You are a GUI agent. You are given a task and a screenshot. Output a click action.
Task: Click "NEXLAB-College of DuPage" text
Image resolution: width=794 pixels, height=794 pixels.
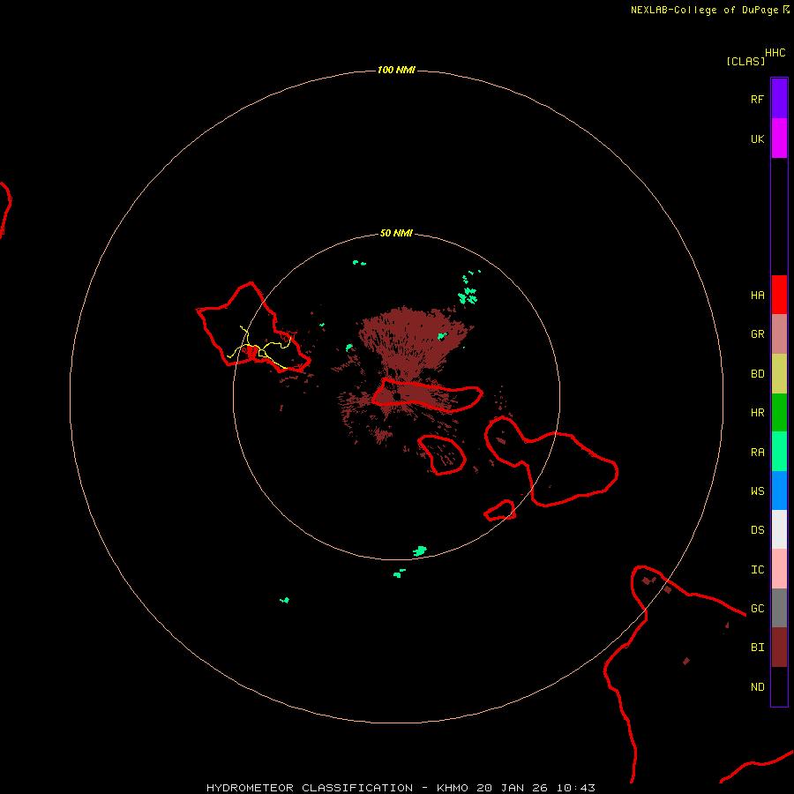pyautogui.click(x=704, y=10)
